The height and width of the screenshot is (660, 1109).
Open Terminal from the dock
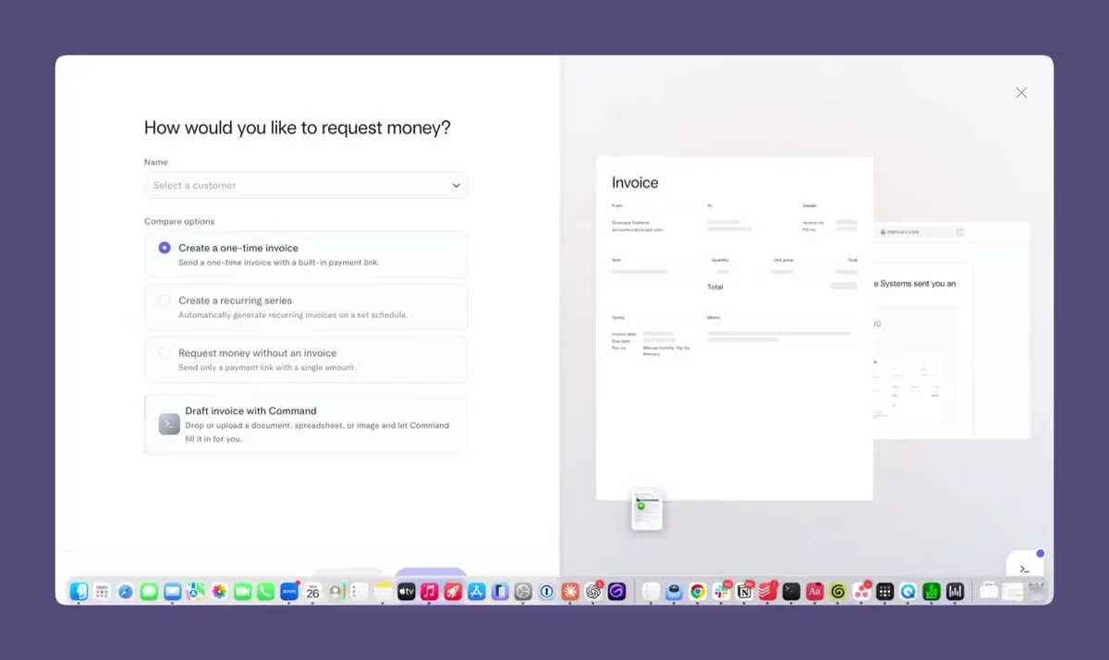[x=791, y=592]
